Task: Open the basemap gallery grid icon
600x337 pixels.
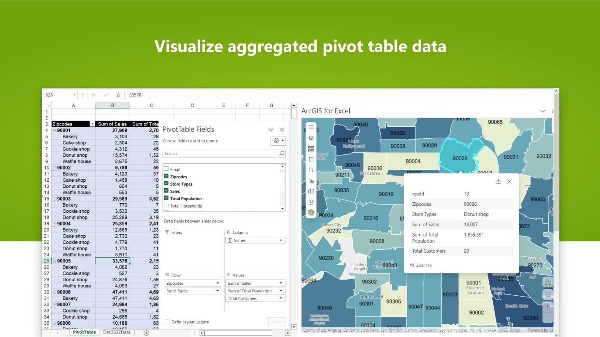Action: coord(311,149)
